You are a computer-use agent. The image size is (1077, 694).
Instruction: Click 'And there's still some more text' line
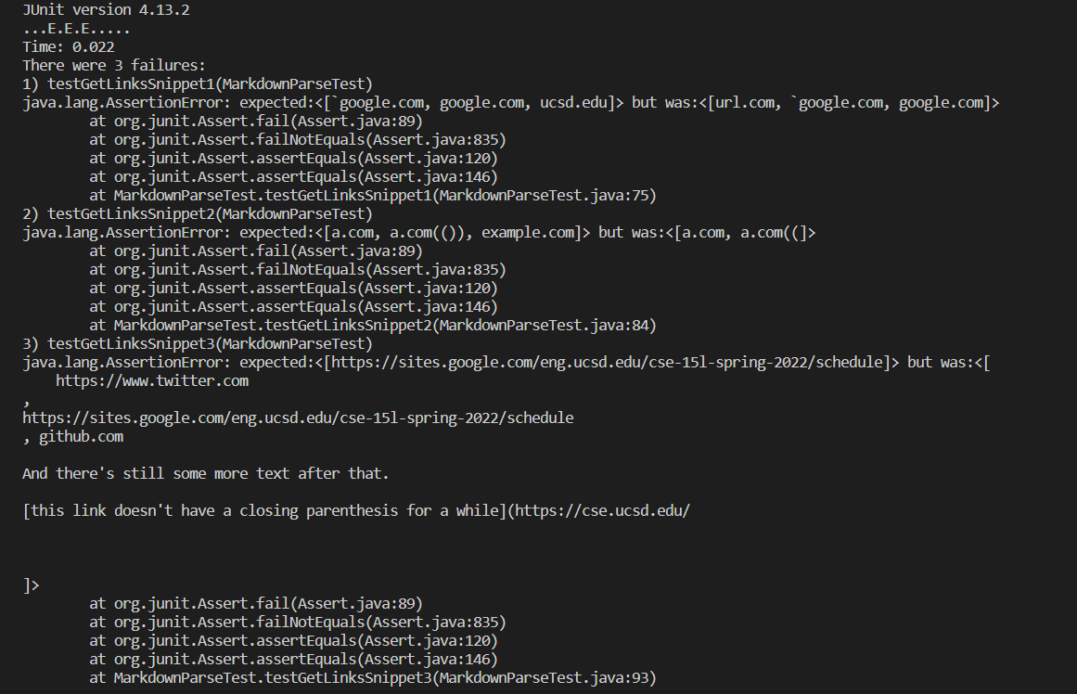click(x=205, y=473)
